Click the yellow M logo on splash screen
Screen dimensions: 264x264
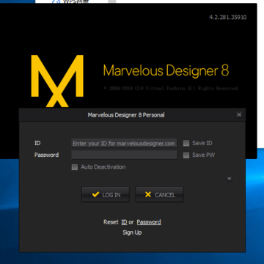click(57, 81)
